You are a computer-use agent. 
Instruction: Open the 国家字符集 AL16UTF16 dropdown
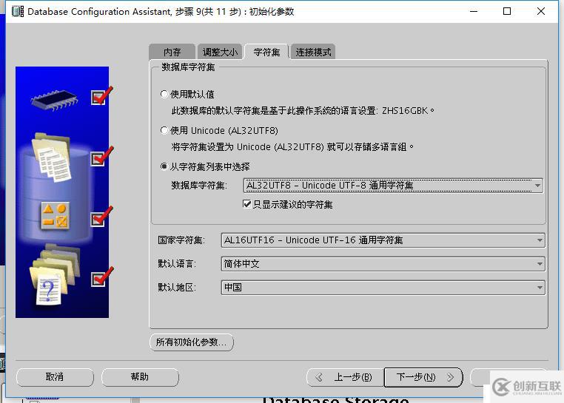click(383, 240)
